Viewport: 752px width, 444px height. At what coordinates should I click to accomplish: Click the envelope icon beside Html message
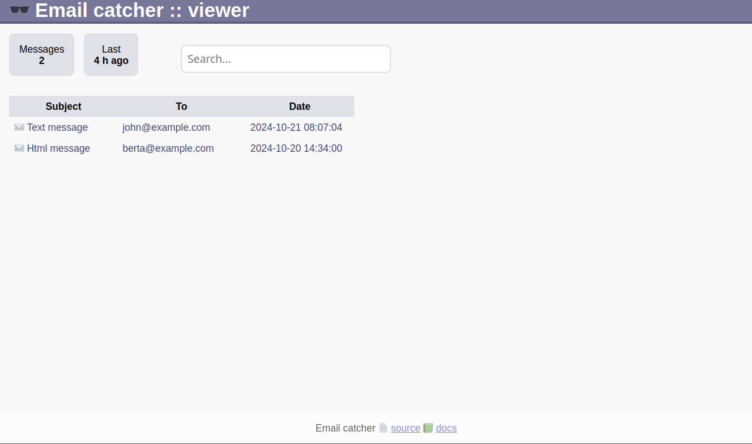(19, 148)
